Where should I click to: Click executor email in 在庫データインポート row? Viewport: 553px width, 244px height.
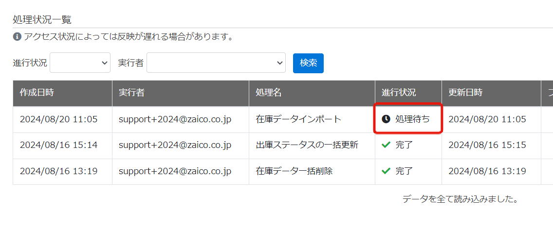click(x=175, y=119)
